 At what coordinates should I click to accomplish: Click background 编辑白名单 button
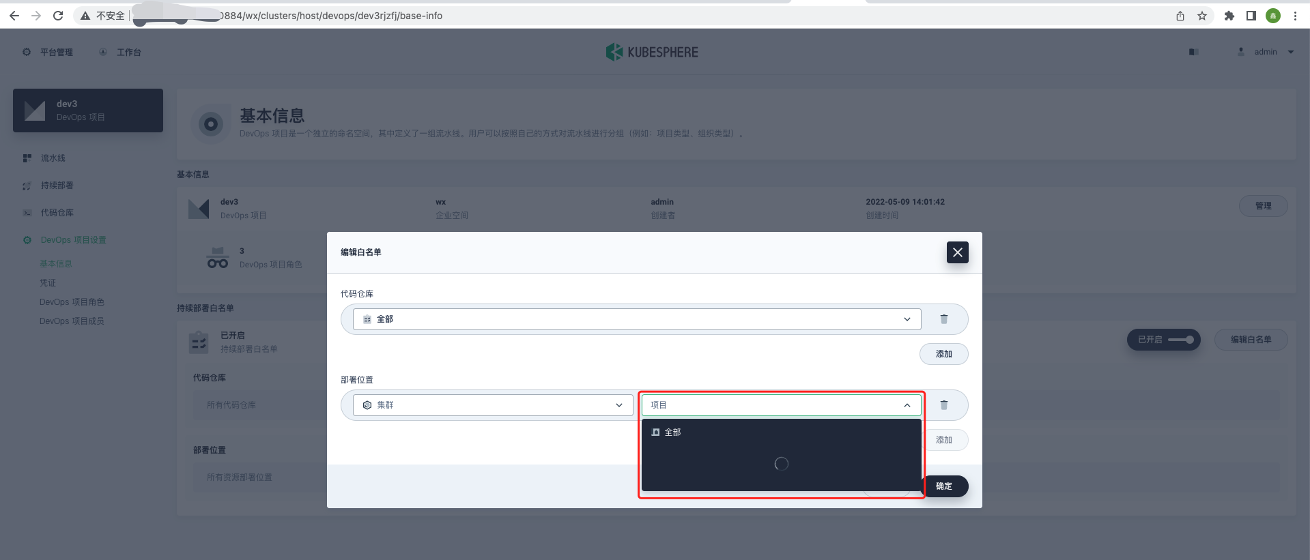1251,340
